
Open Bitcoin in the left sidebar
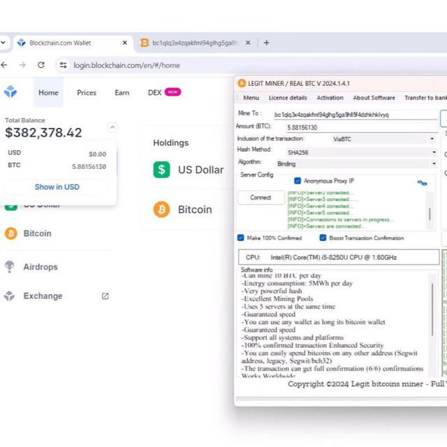[37, 233]
